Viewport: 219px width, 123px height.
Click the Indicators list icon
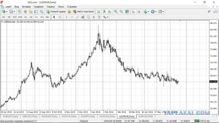coord(145,12)
